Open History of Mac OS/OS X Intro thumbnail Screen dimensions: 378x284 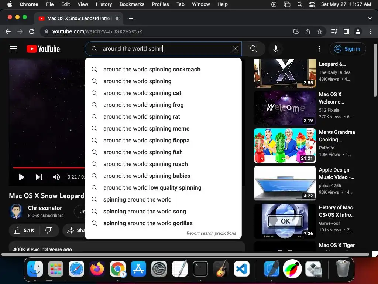point(285,221)
